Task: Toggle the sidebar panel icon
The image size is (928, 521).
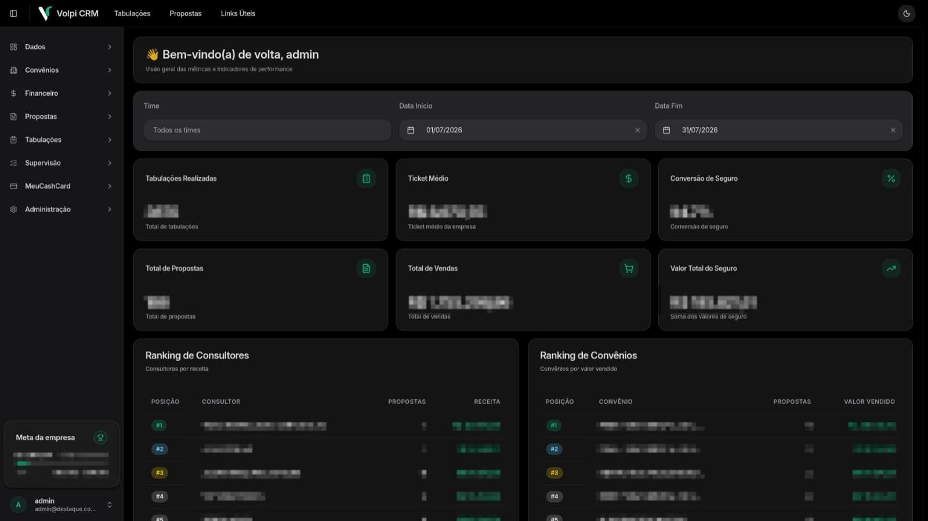Action: click(x=13, y=13)
